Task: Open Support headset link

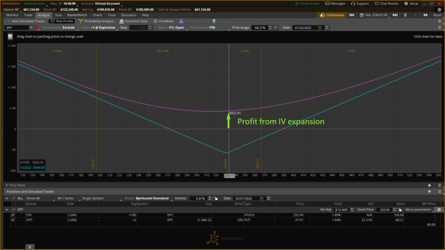Action: point(359,3)
